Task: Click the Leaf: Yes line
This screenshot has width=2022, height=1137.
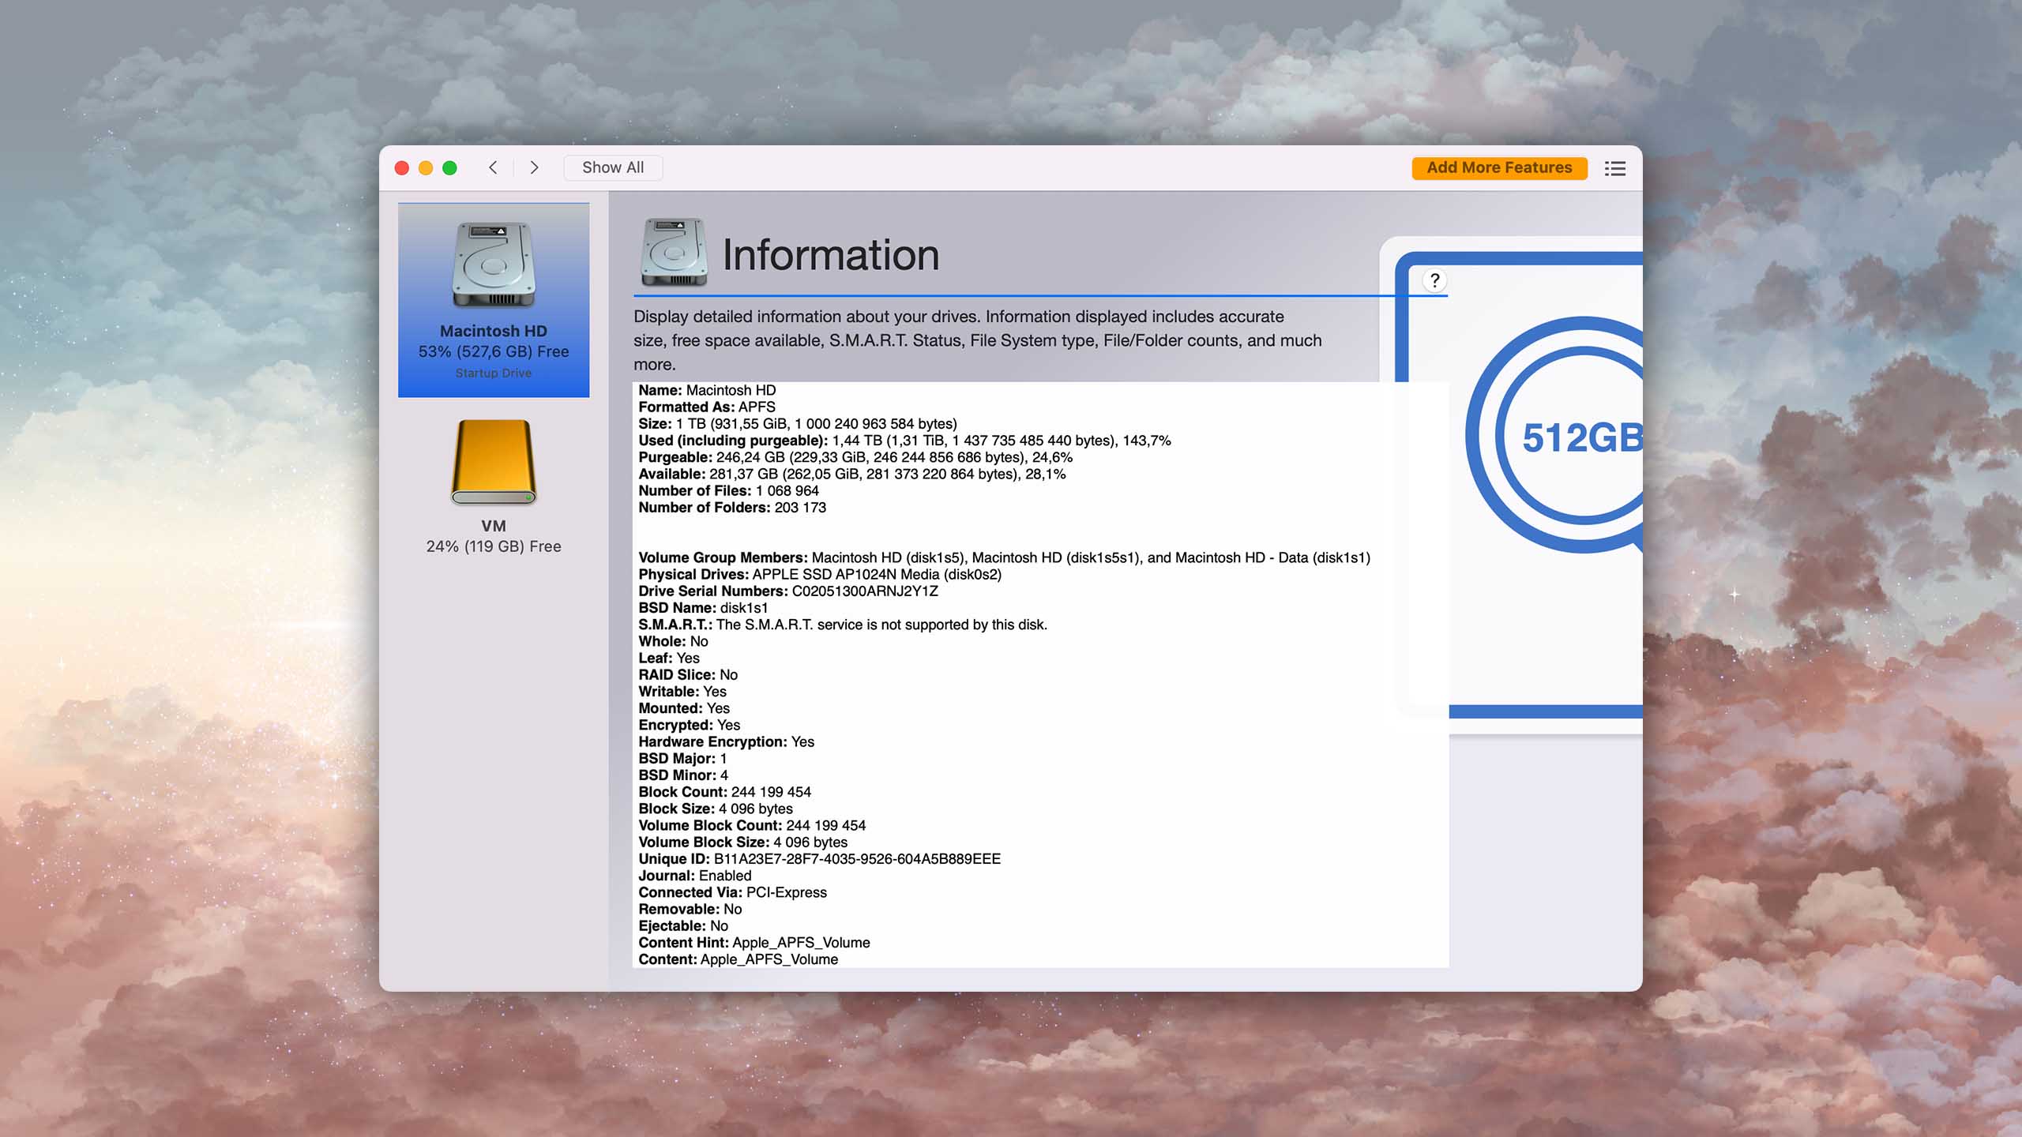Action: 669,658
